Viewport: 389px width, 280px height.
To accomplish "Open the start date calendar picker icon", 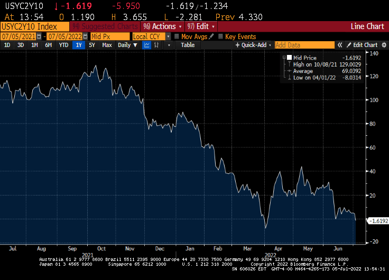I will [40, 37].
